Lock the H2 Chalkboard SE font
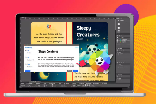Image resolution: width=156 pixels, height=104 pixels. pyautogui.click(x=26, y=57)
